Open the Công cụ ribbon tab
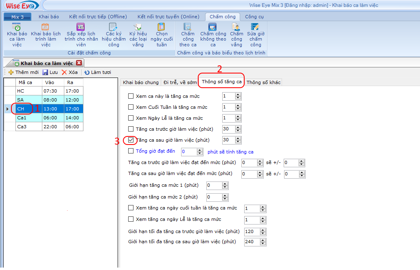The image size is (420, 270). [254, 17]
